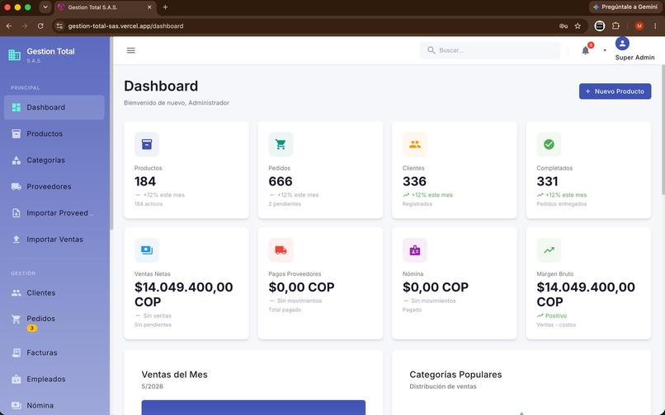
Task: Click the Productos count 184
Action: (x=145, y=182)
